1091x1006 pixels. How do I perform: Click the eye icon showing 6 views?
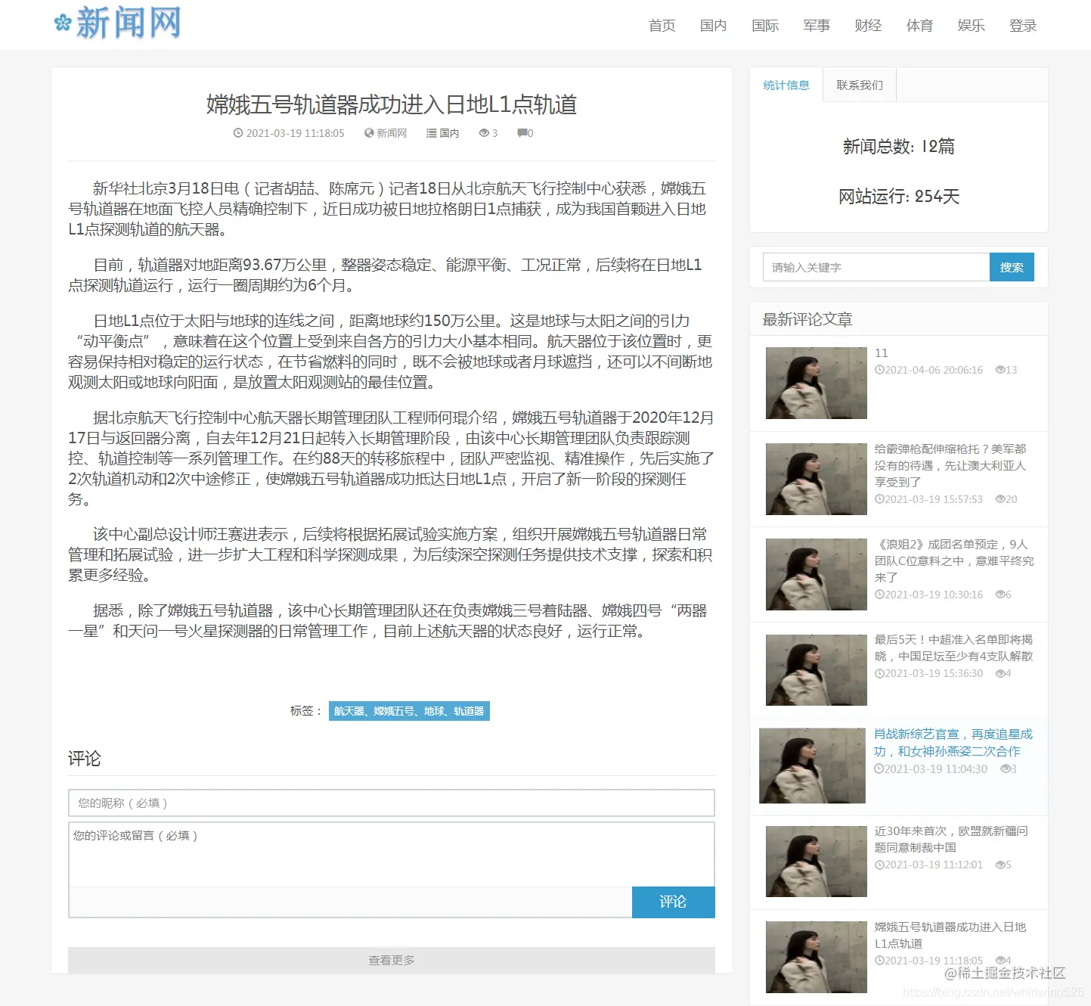tap(1000, 595)
